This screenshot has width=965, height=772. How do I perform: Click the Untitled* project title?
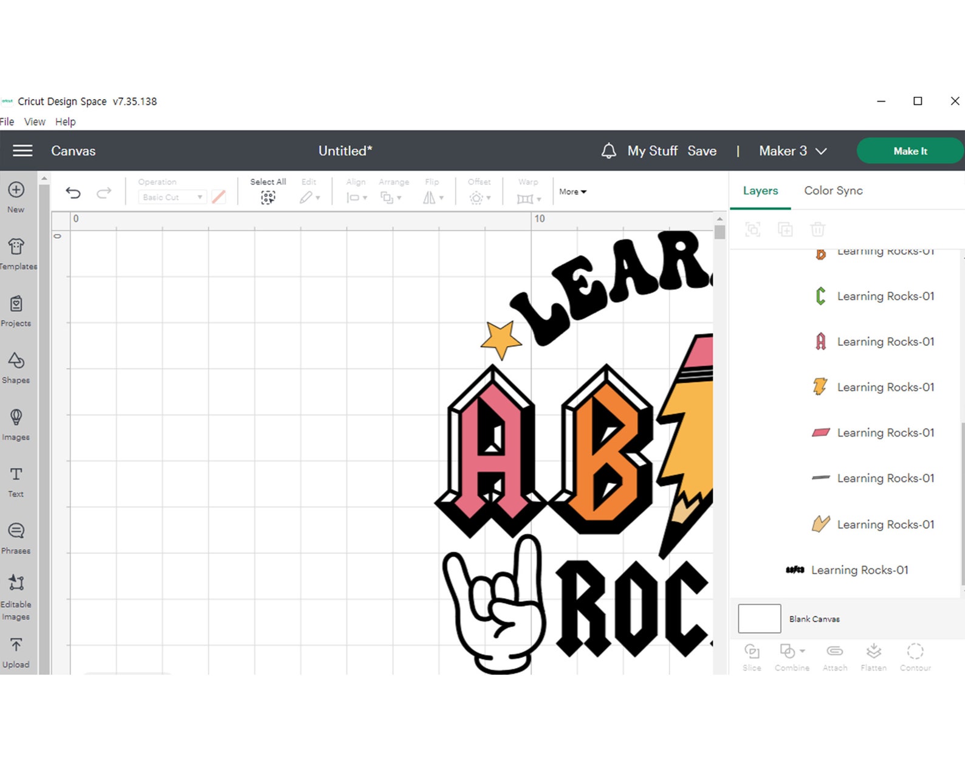[x=345, y=151]
